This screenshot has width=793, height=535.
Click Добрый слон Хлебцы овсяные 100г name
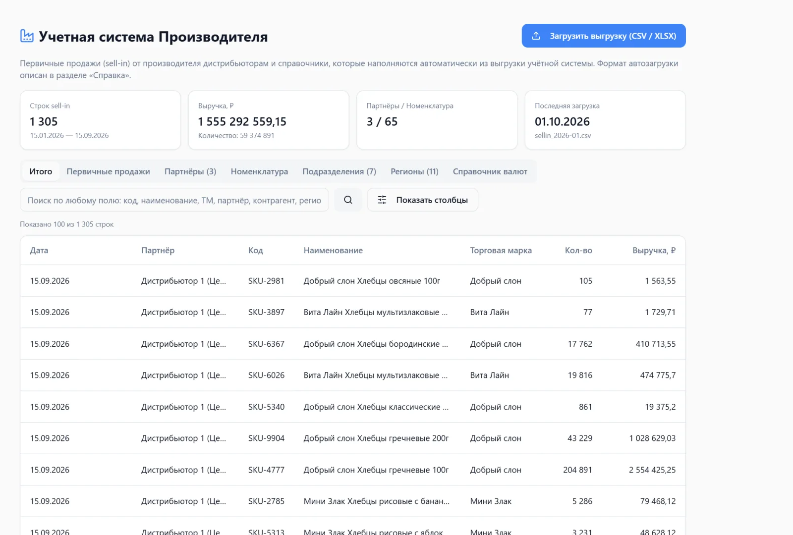click(x=372, y=281)
